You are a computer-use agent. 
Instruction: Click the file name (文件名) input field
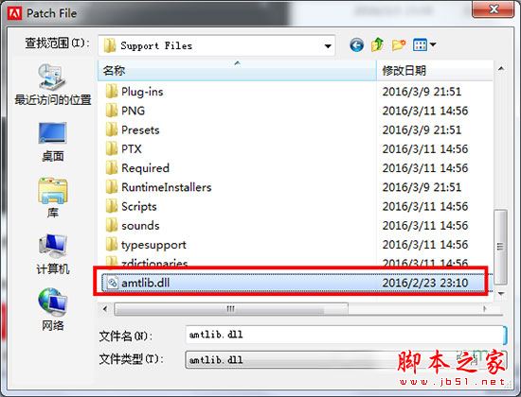tap(346, 335)
